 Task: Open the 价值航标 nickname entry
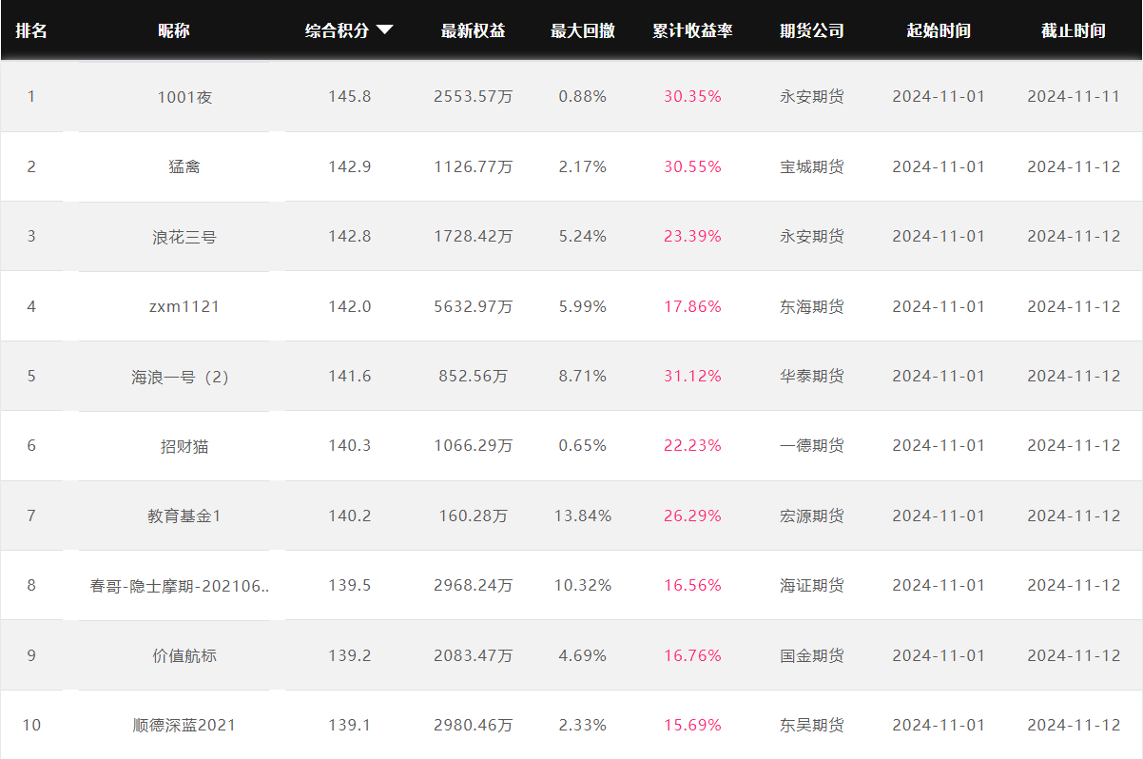coord(184,655)
